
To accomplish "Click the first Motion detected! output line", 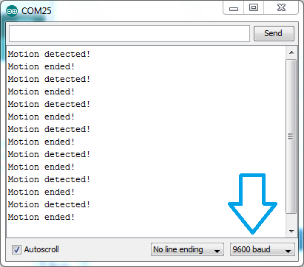I will click(49, 54).
